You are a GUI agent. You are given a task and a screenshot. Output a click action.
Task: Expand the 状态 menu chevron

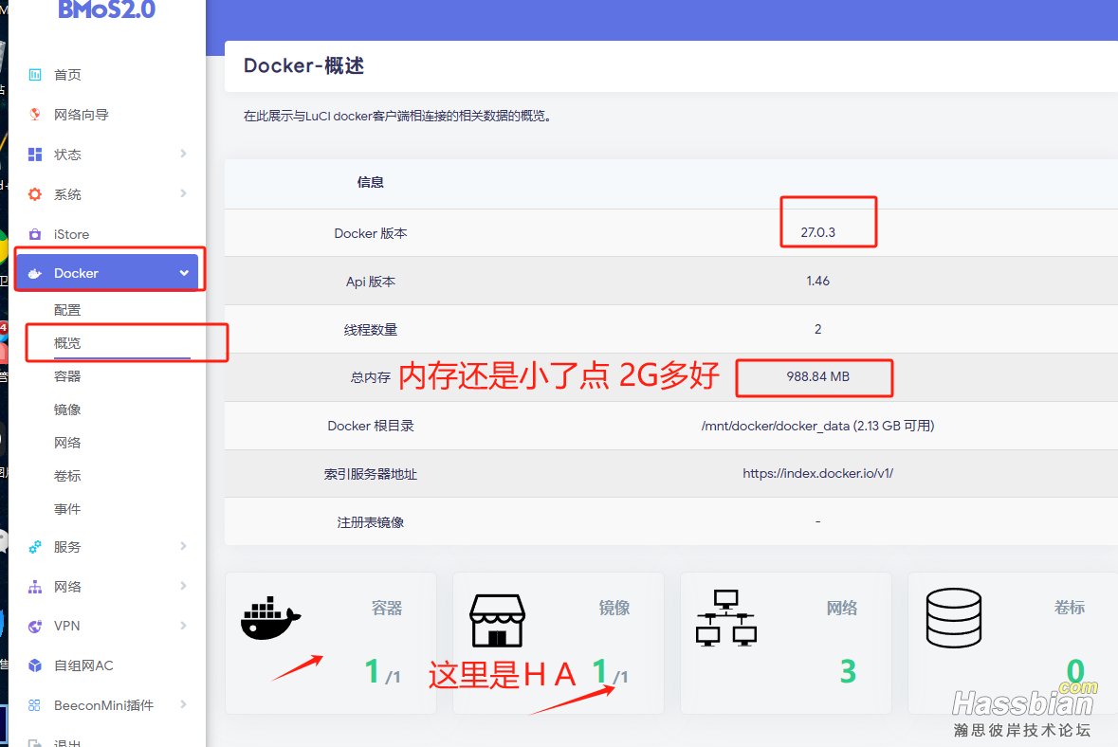click(x=183, y=154)
